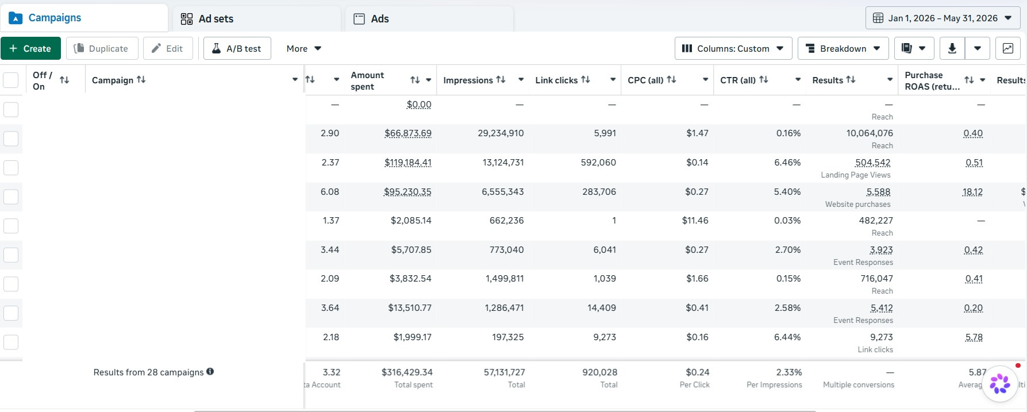Click the 5.78 Purchase ROAS value

pyautogui.click(x=974, y=337)
